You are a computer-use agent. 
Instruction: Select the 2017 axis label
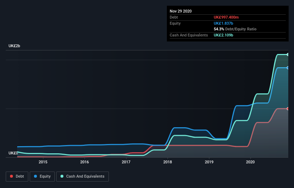pyautogui.click(x=126, y=162)
